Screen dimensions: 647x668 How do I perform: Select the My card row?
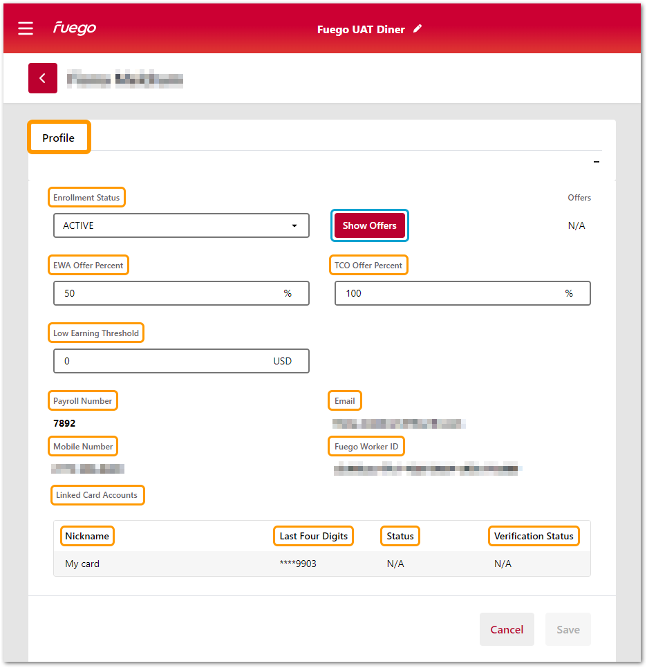321,564
